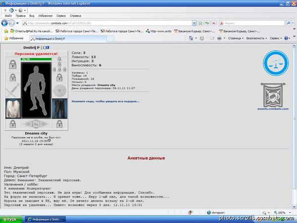Click the add-to-favorites-bar star icon
The height and width of the screenshot is (223, 297).
(x=6, y=31)
